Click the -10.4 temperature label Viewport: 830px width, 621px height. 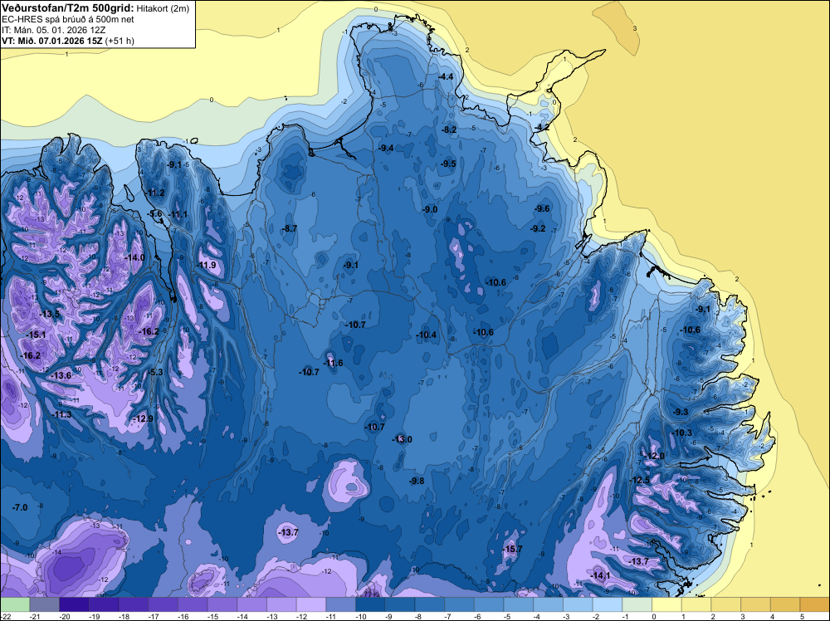426,335
